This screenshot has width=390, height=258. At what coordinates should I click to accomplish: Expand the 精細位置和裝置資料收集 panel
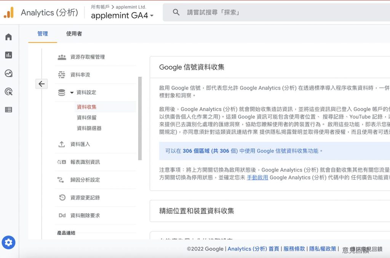click(270, 211)
